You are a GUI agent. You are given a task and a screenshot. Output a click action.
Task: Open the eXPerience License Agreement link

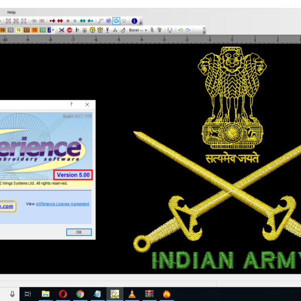tap(62, 204)
